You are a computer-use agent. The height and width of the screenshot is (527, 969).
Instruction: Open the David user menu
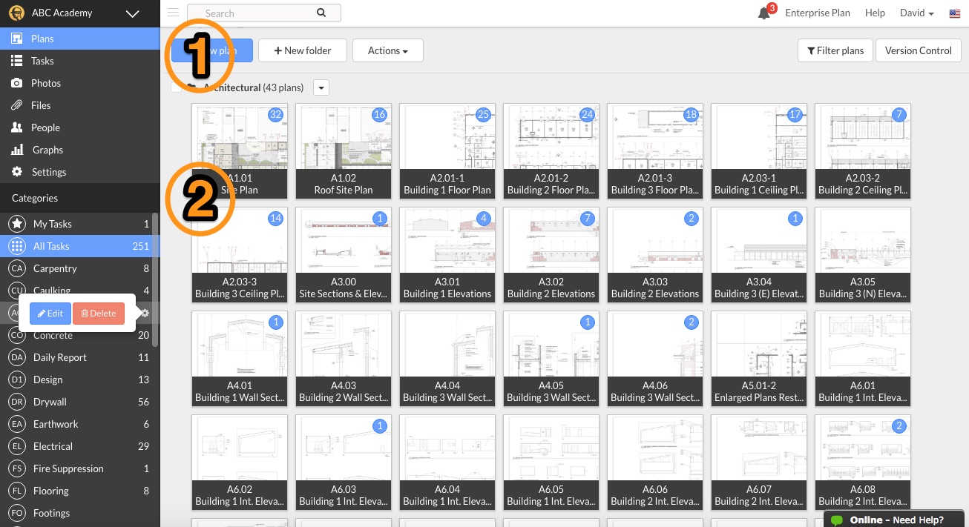click(x=916, y=13)
